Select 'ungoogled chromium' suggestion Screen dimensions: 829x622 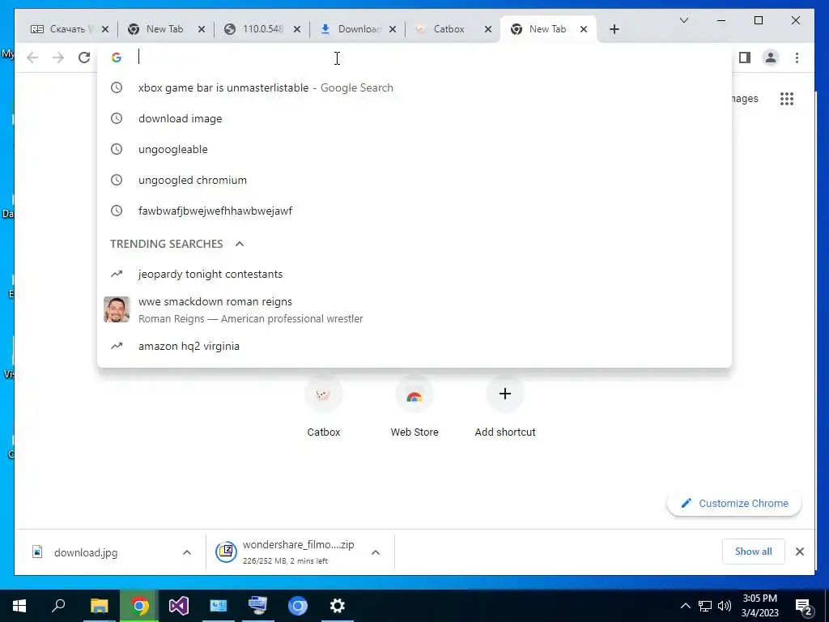414,180
